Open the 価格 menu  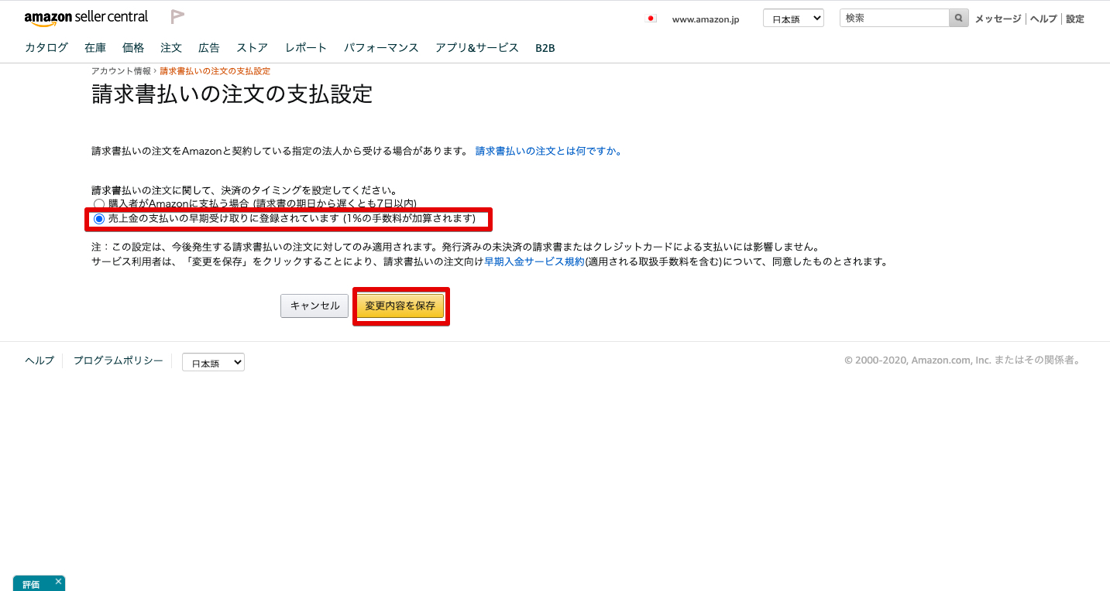click(133, 48)
